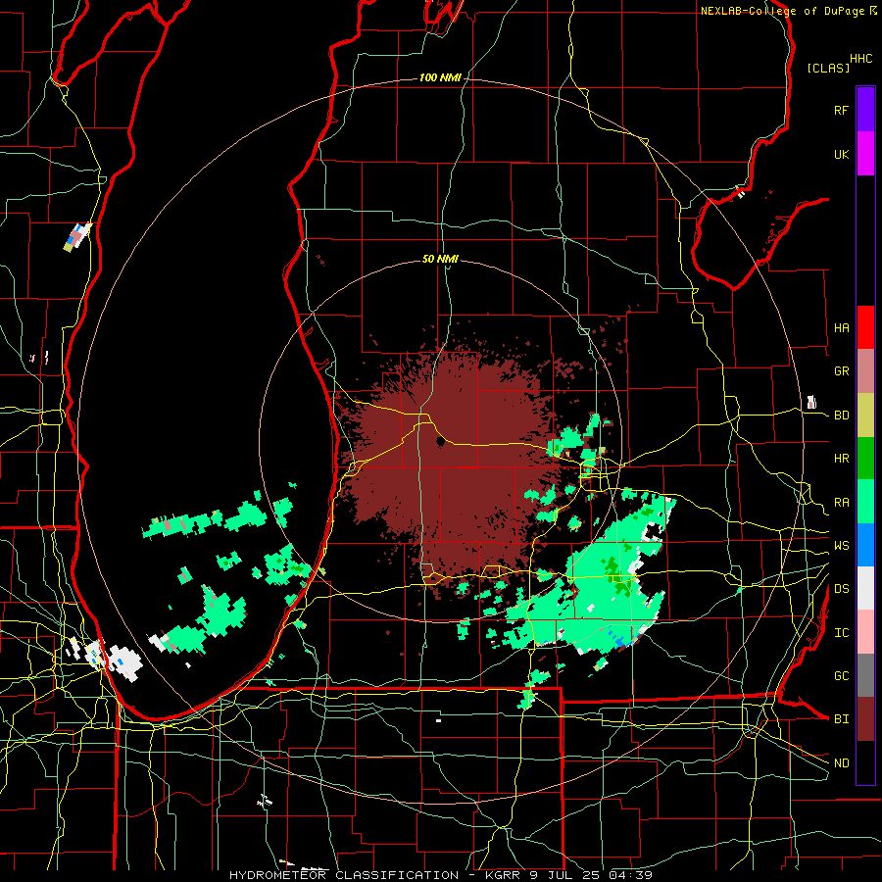The image size is (882, 882).
Task: Click the UK magenta legend swatch
Action: [865, 154]
